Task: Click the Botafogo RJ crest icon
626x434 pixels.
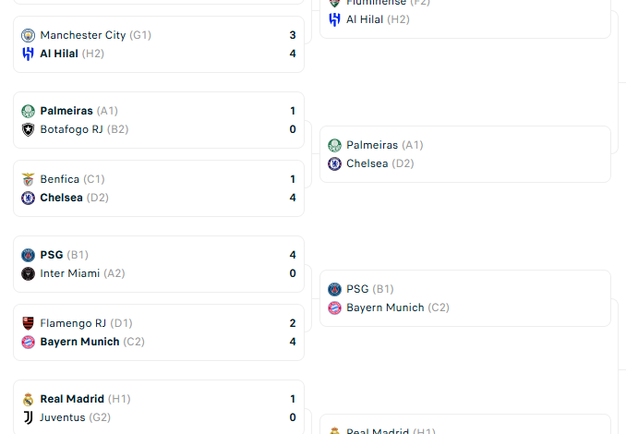Action: tap(28, 129)
